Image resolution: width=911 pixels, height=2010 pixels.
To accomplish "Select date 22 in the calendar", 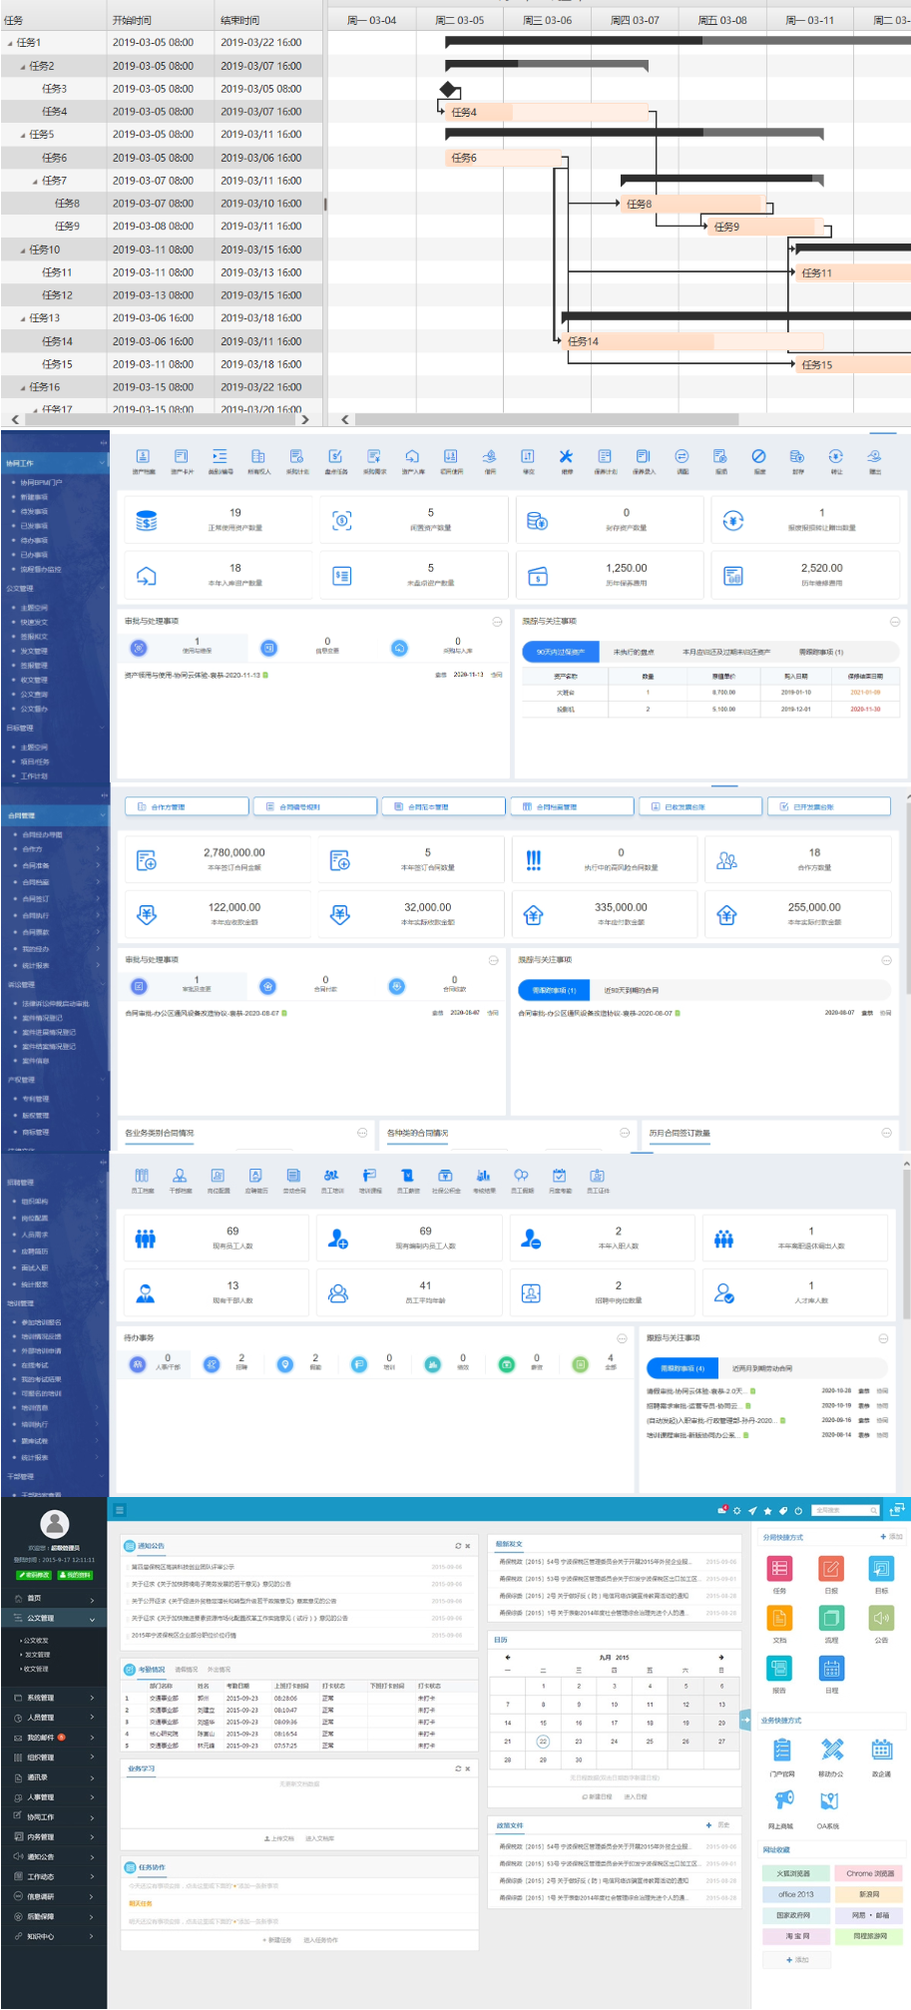I will [x=543, y=1742].
